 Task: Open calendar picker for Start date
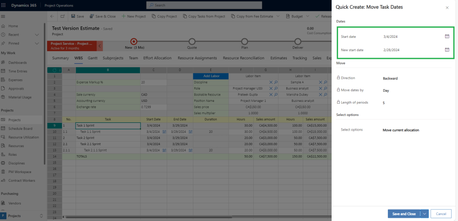[447, 37]
